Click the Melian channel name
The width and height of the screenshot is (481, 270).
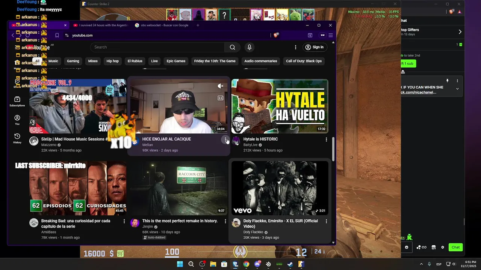(x=147, y=145)
